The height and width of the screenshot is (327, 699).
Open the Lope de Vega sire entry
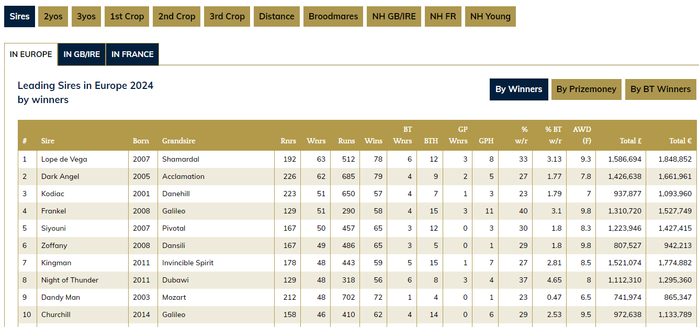(x=64, y=159)
